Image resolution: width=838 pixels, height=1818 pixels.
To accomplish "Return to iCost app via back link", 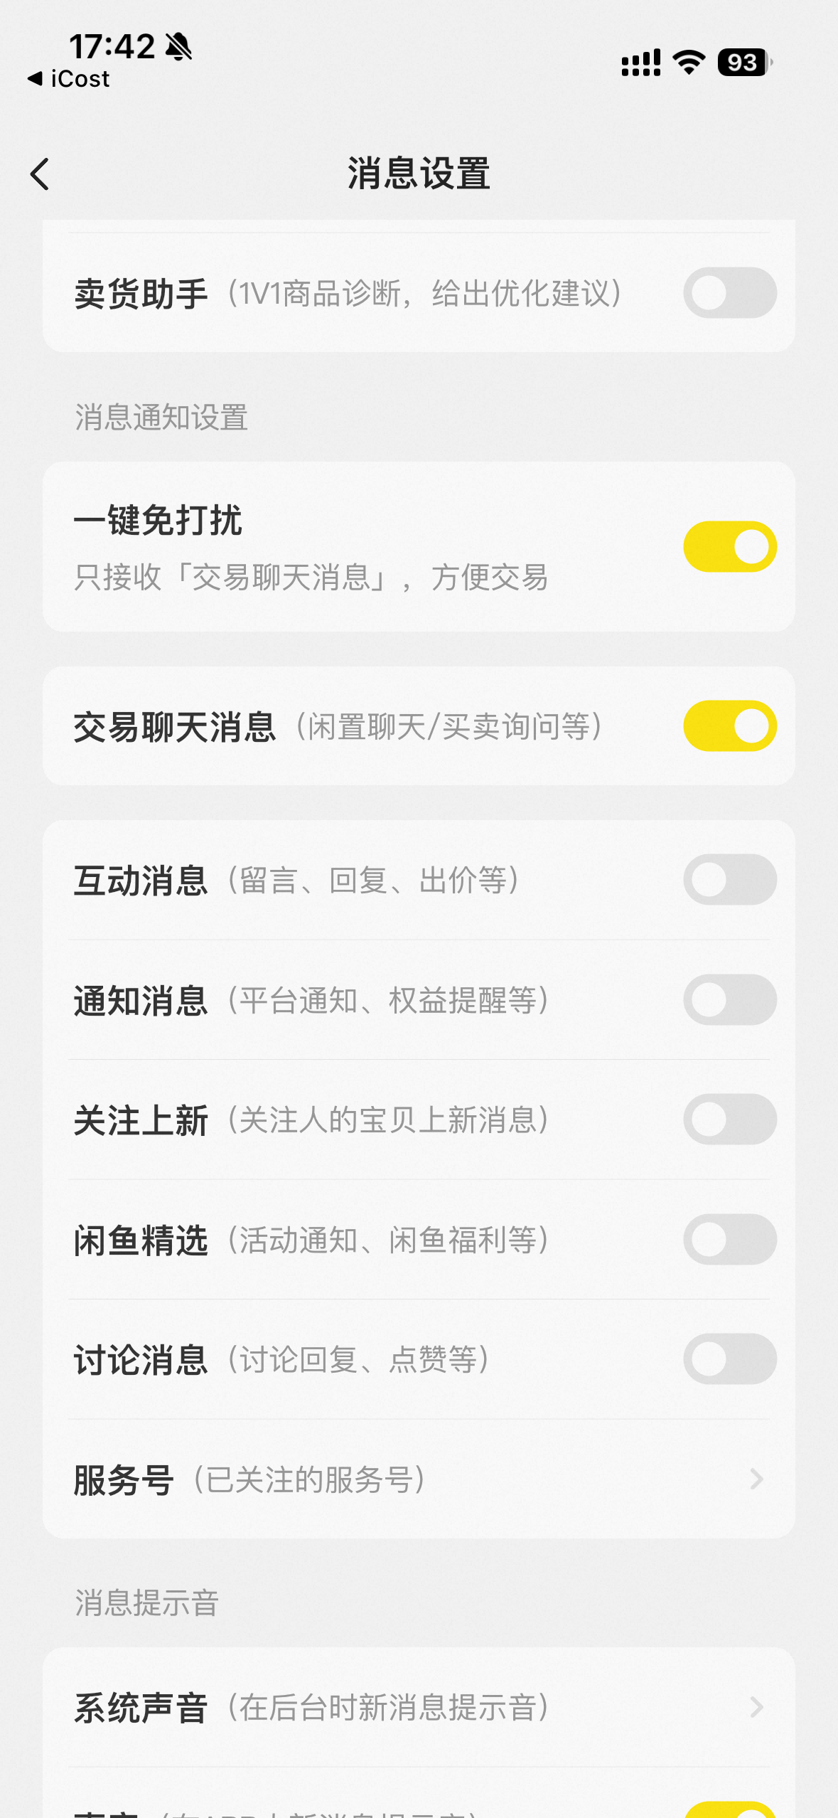I will (69, 79).
